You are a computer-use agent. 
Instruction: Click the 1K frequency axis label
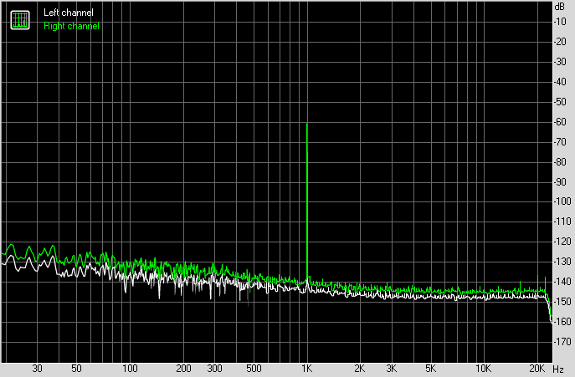[307, 369]
